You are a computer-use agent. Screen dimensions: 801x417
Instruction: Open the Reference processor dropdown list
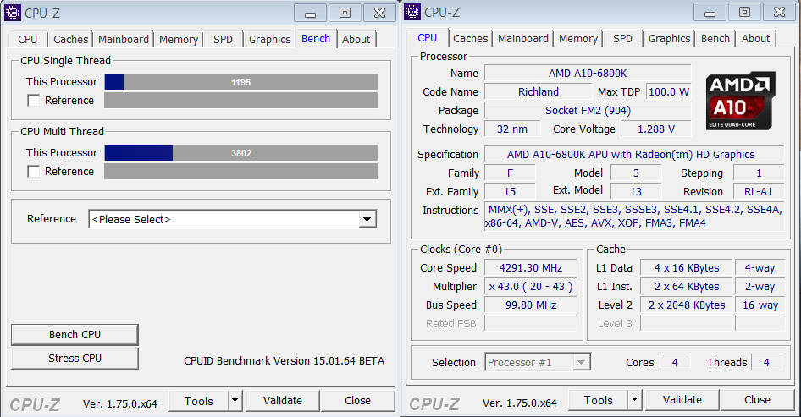click(367, 219)
